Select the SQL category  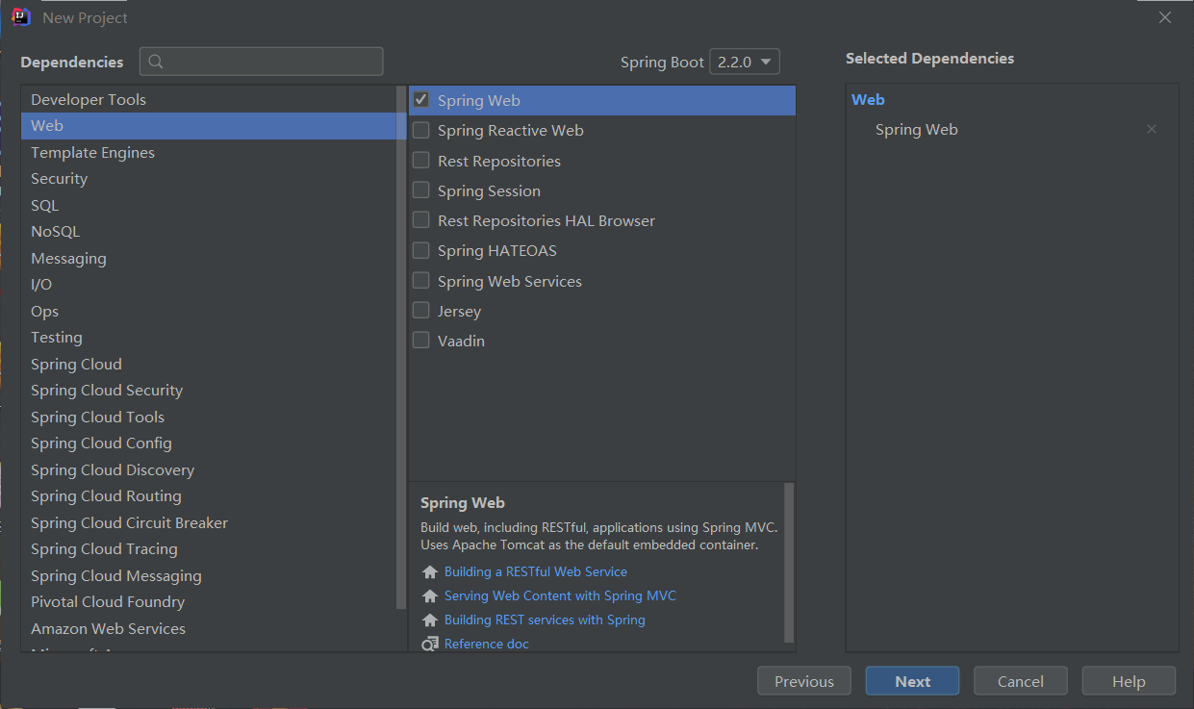tap(209, 205)
